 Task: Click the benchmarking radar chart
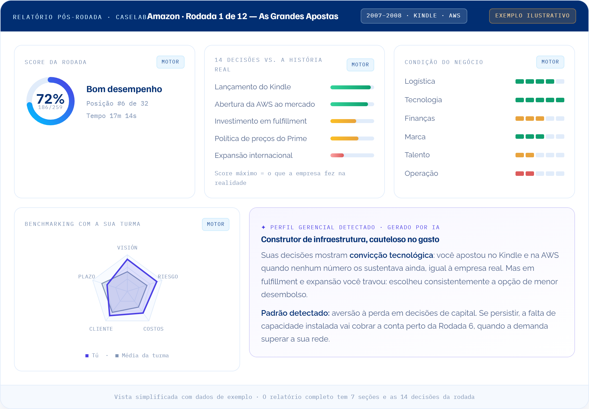(127, 288)
